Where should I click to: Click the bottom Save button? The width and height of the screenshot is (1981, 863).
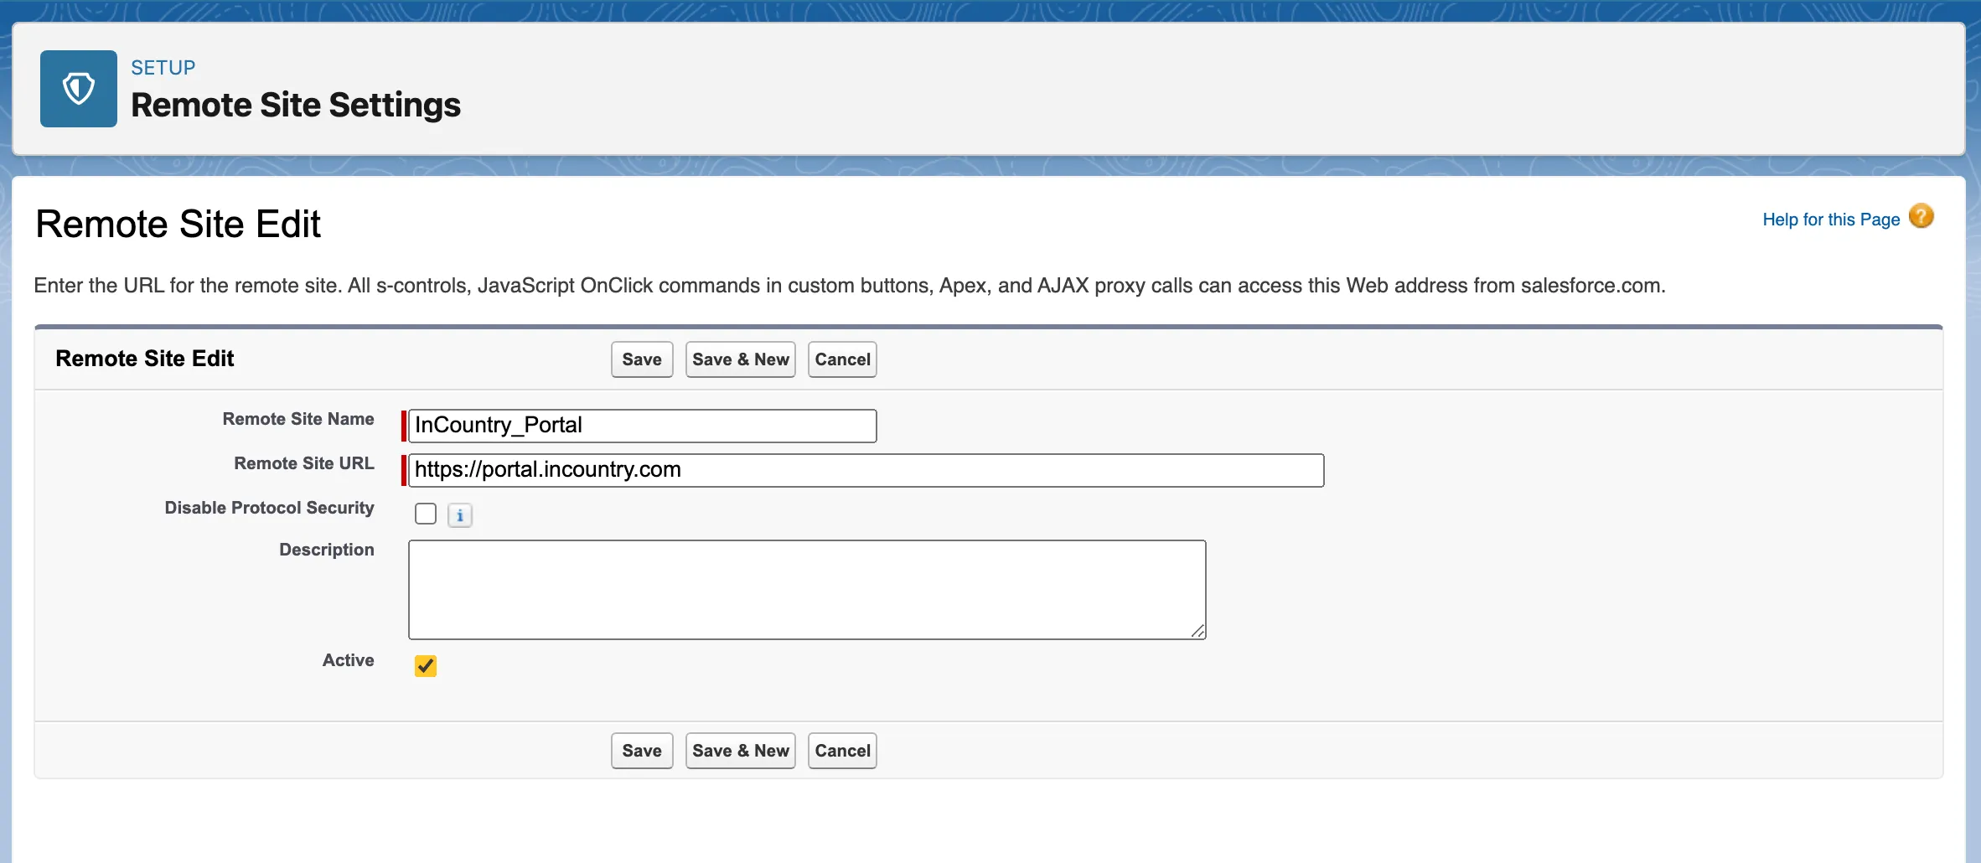click(x=642, y=751)
